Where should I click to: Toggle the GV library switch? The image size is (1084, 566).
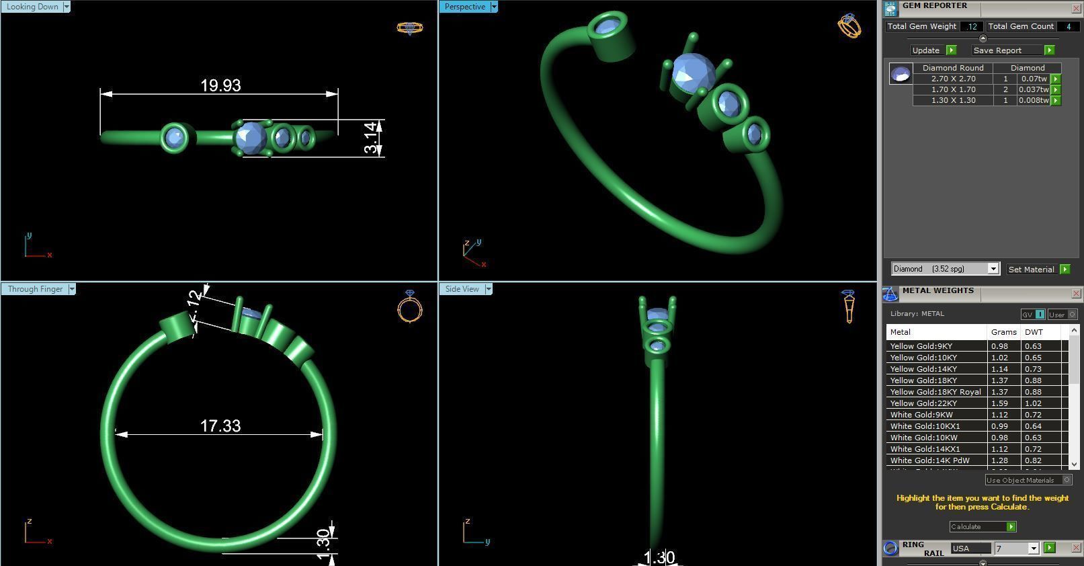[1033, 314]
